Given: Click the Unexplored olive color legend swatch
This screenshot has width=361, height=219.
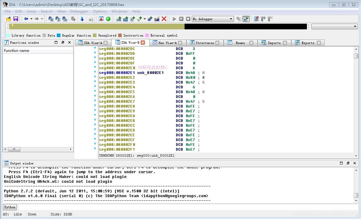Looking at the screenshot, I should click(95, 35).
